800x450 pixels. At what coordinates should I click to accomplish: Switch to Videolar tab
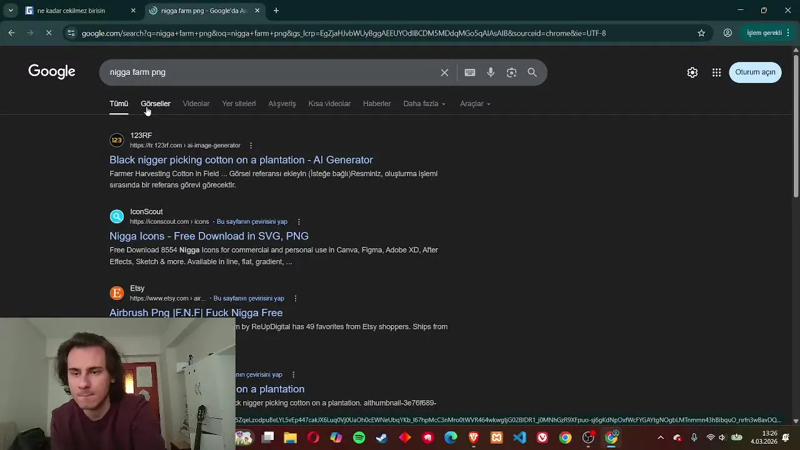[x=196, y=104]
